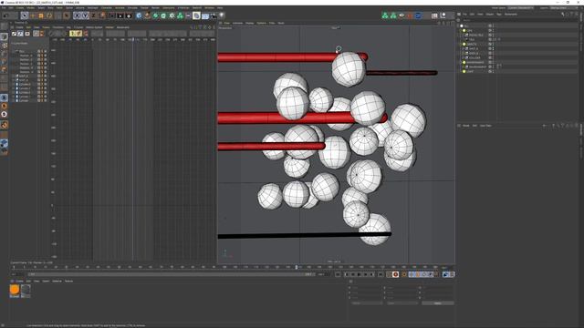
Task: Open Render Settings icon
Action: pos(129,15)
